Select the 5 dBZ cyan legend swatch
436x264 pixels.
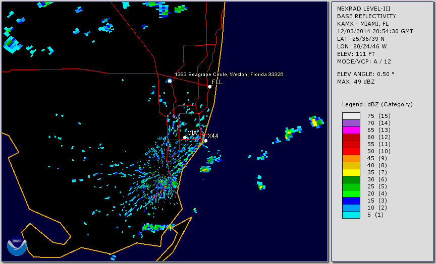coord(351,215)
